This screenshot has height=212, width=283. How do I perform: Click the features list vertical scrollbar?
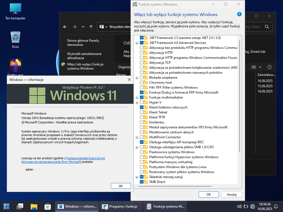coord(239,97)
